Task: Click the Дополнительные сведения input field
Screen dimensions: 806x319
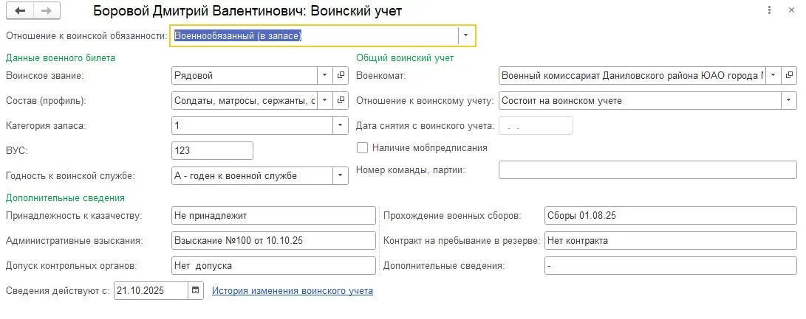Action: (x=671, y=266)
